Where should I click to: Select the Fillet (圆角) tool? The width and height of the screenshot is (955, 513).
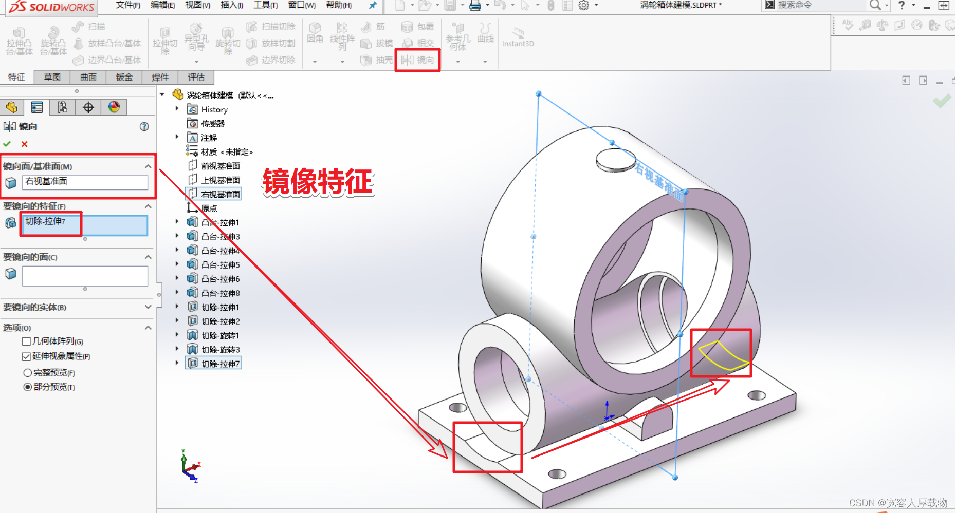315,33
